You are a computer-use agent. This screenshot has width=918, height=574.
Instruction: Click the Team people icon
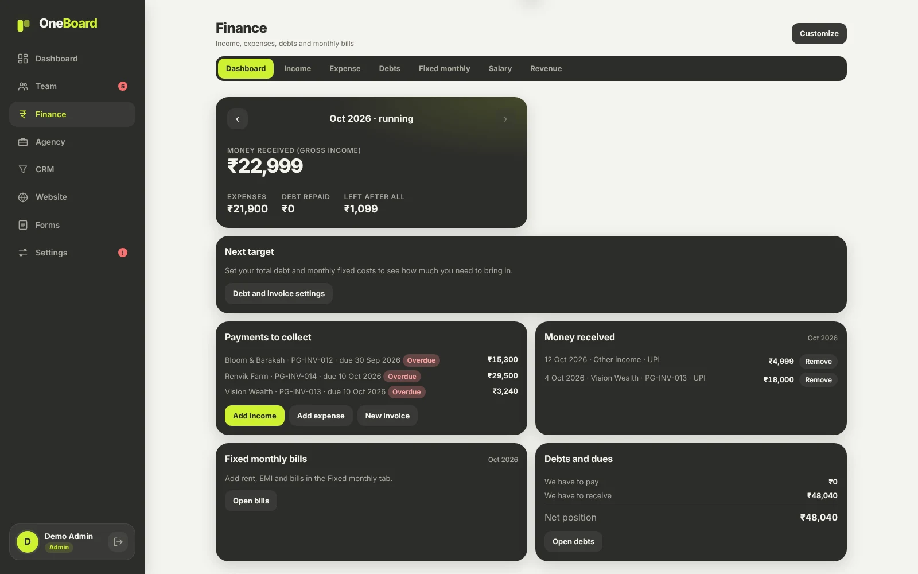23,86
